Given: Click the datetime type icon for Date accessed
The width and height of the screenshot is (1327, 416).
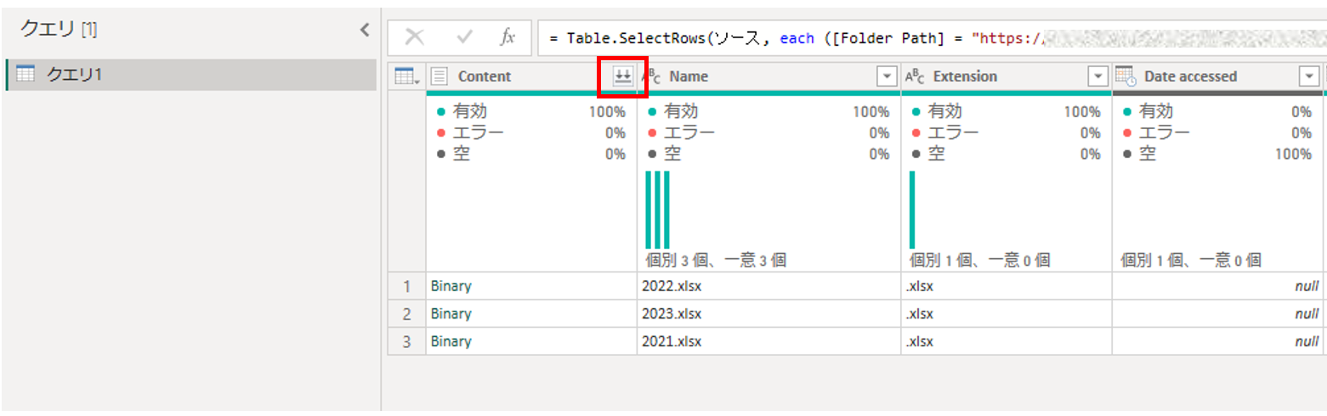Looking at the screenshot, I should [1126, 76].
